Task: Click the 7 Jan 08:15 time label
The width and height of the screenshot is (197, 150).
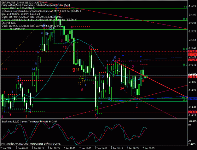Action: click(x=38, y=148)
